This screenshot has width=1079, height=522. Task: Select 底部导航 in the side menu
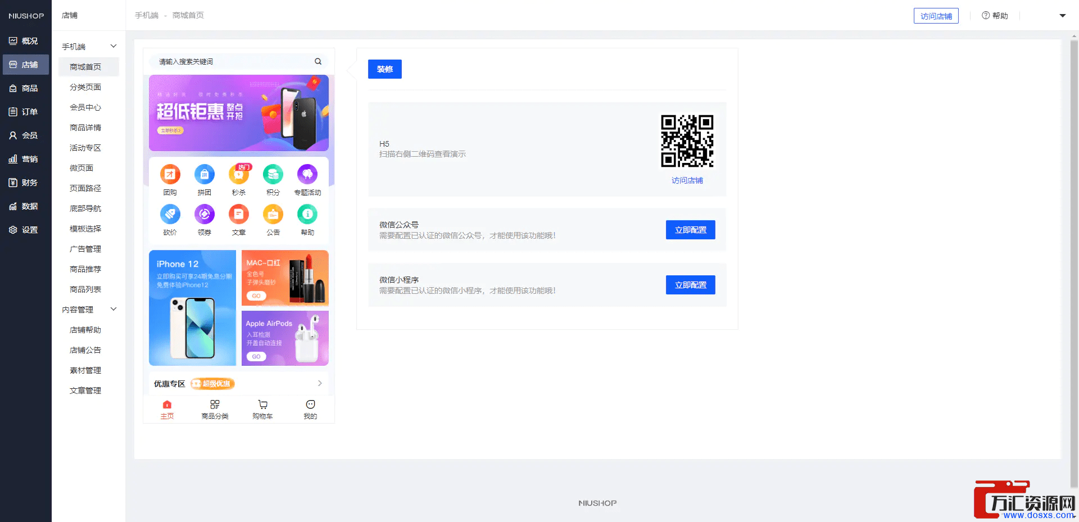pos(85,208)
